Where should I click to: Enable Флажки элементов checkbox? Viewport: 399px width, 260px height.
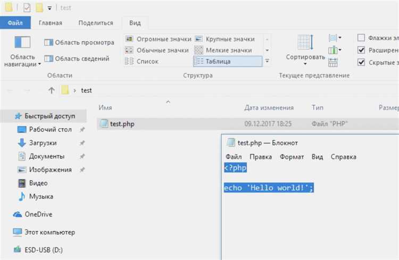(361, 38)
